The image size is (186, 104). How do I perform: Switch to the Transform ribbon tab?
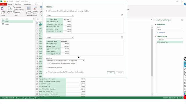[x=18, y=4]
